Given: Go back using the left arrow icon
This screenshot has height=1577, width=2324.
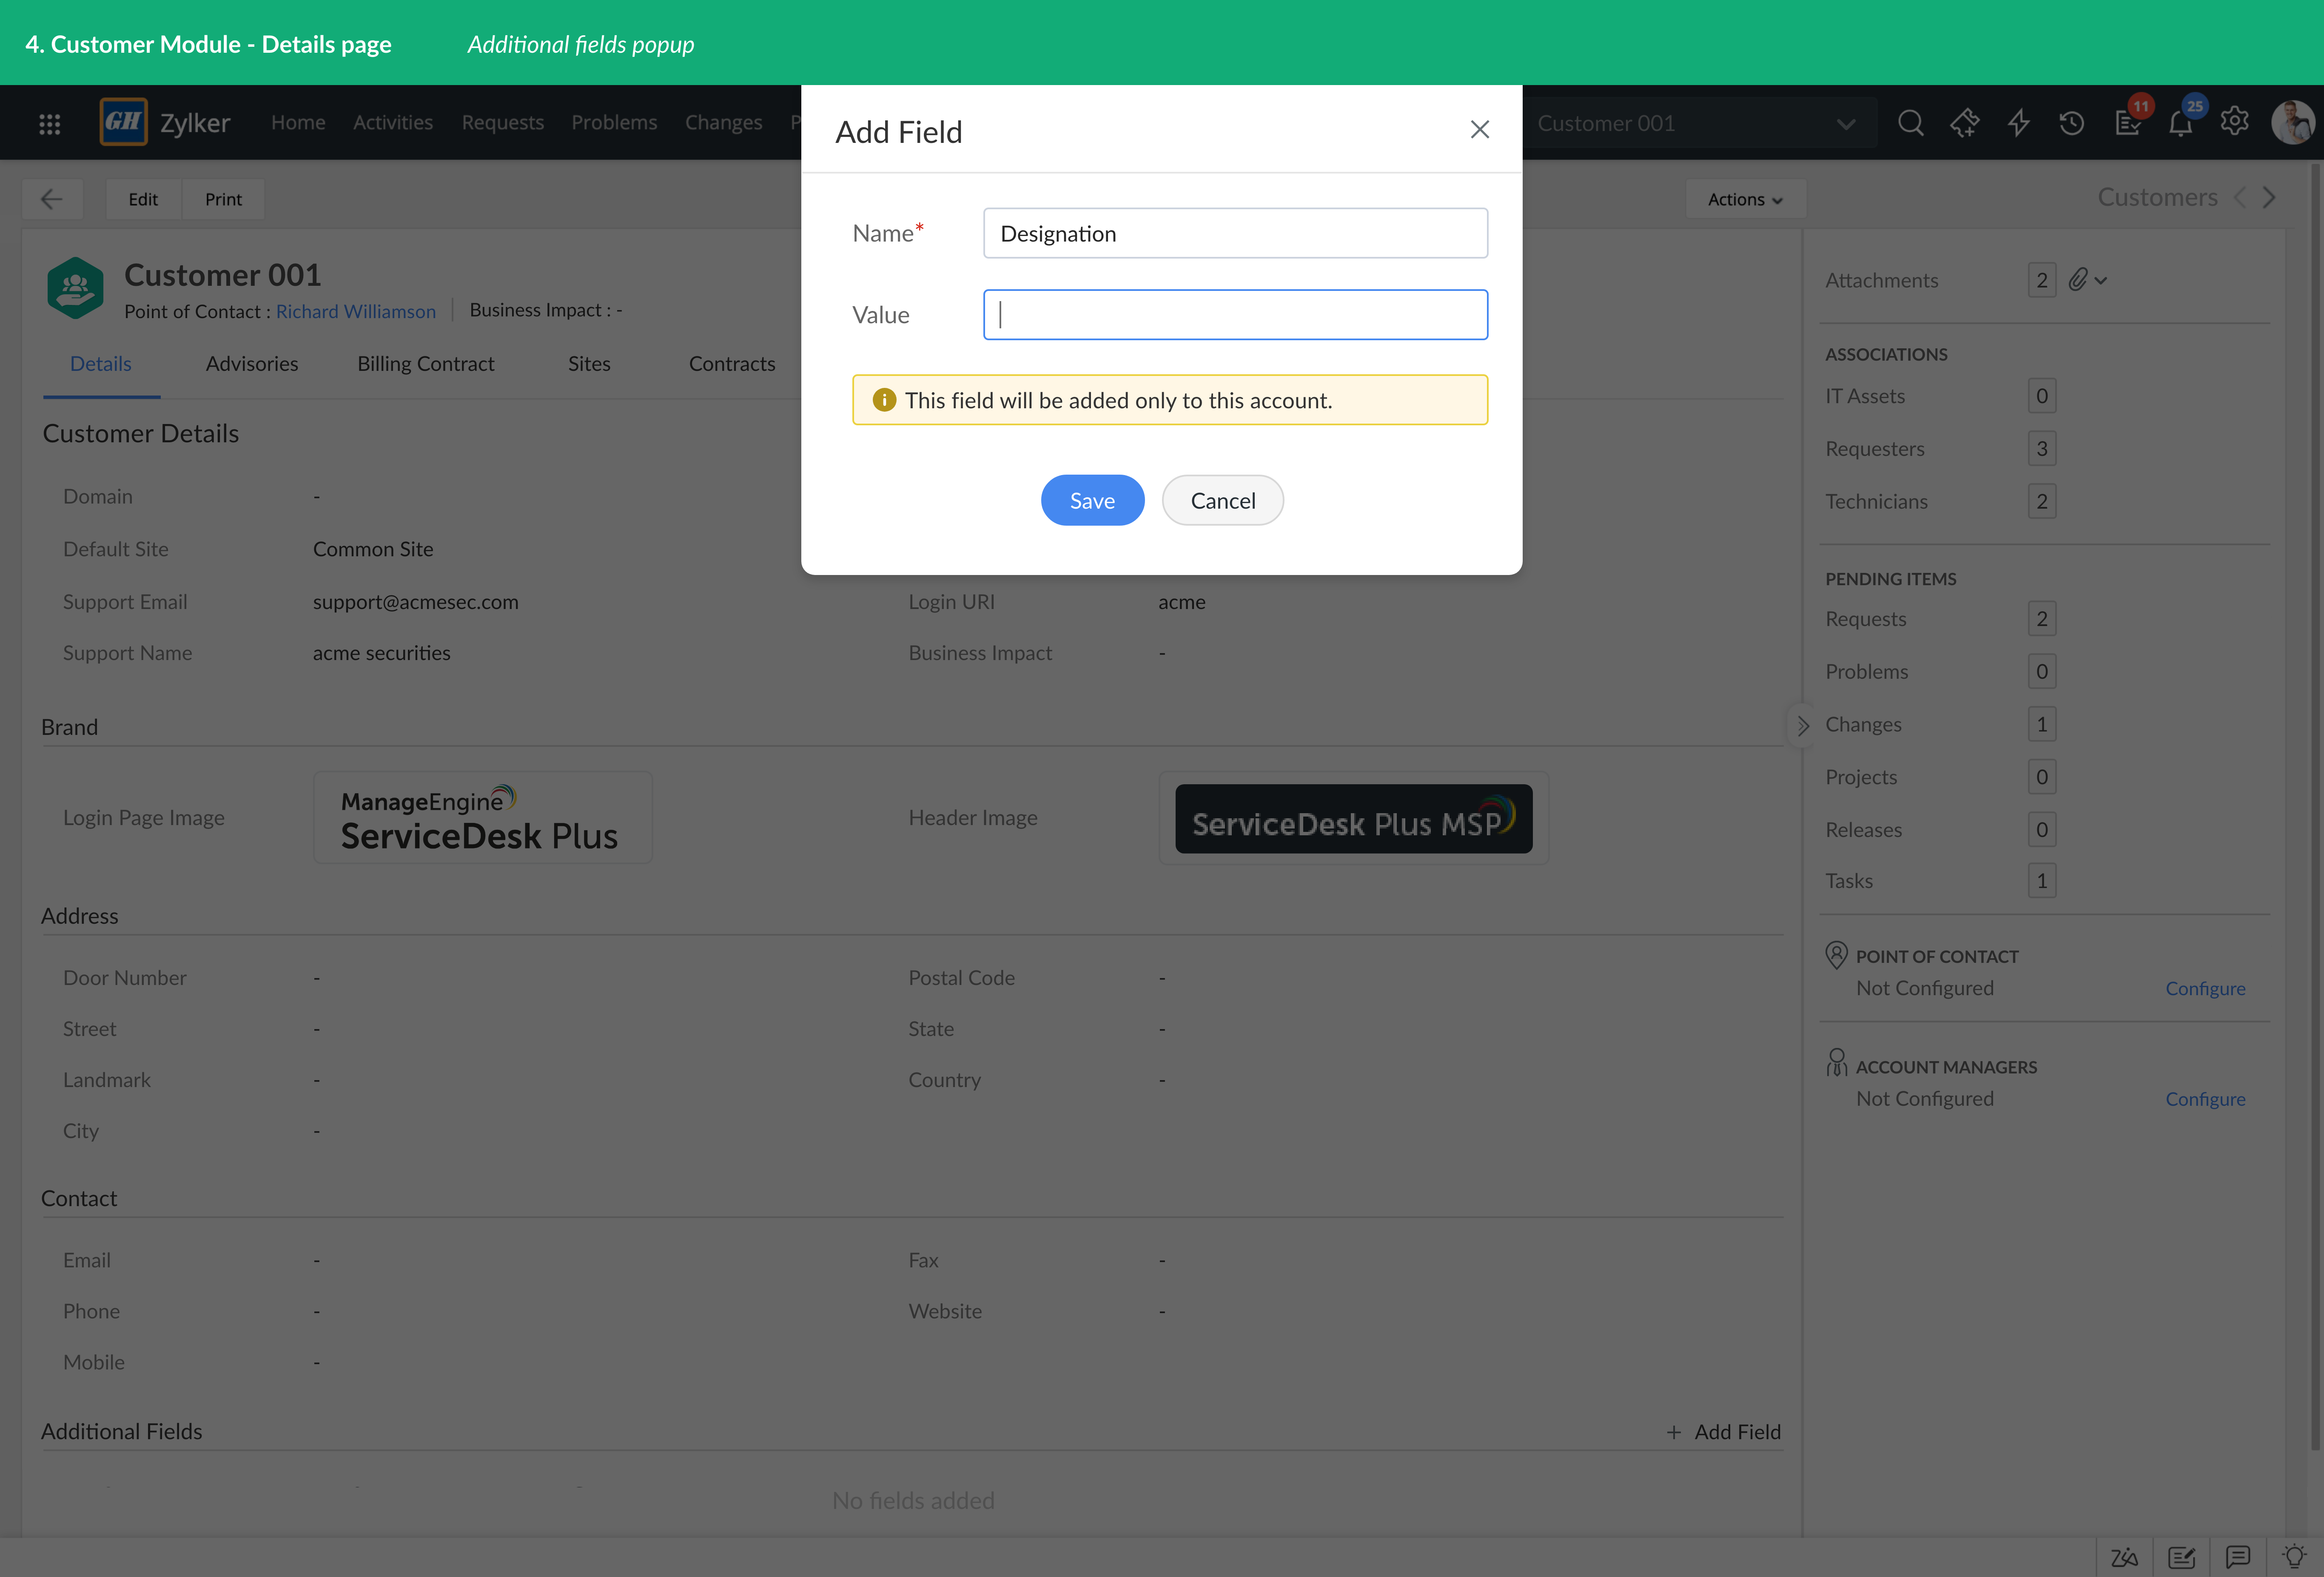Looking at the screenshot, I should [52, 199].
